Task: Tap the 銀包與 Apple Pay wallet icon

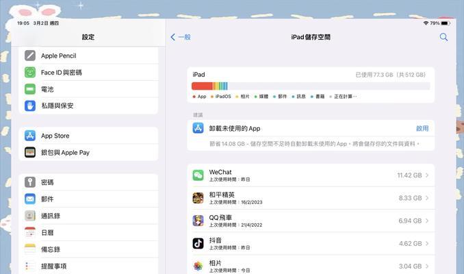Action: [x=30, y=152]
